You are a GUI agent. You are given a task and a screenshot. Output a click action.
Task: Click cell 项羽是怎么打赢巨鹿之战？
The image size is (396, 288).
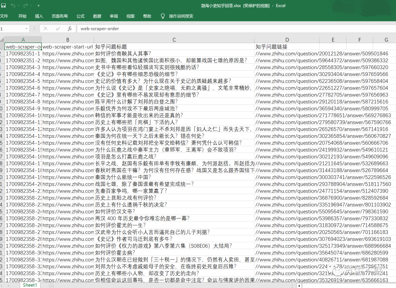[x=174, y=156]
